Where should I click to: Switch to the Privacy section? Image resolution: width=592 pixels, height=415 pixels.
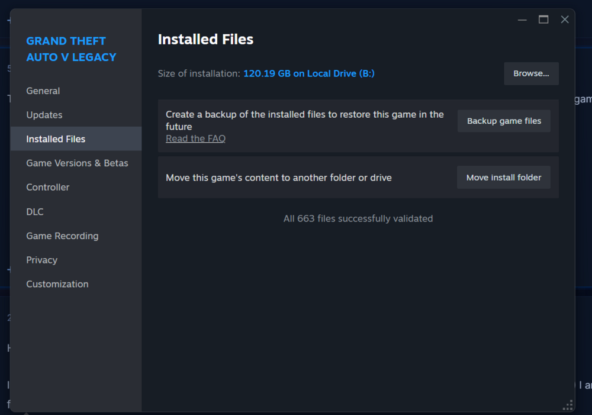[41, 260]
